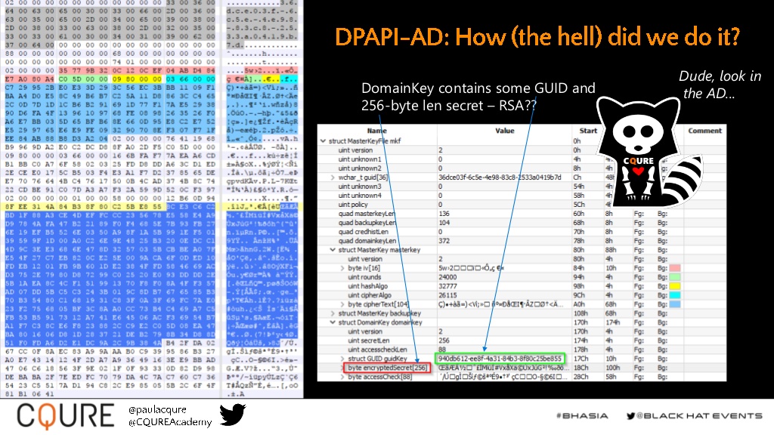The width and height of the screenshot is (774, 435).
Task: Click the Twitter icon before @BLACK HAT EVENTS
Action: point(631,416)
